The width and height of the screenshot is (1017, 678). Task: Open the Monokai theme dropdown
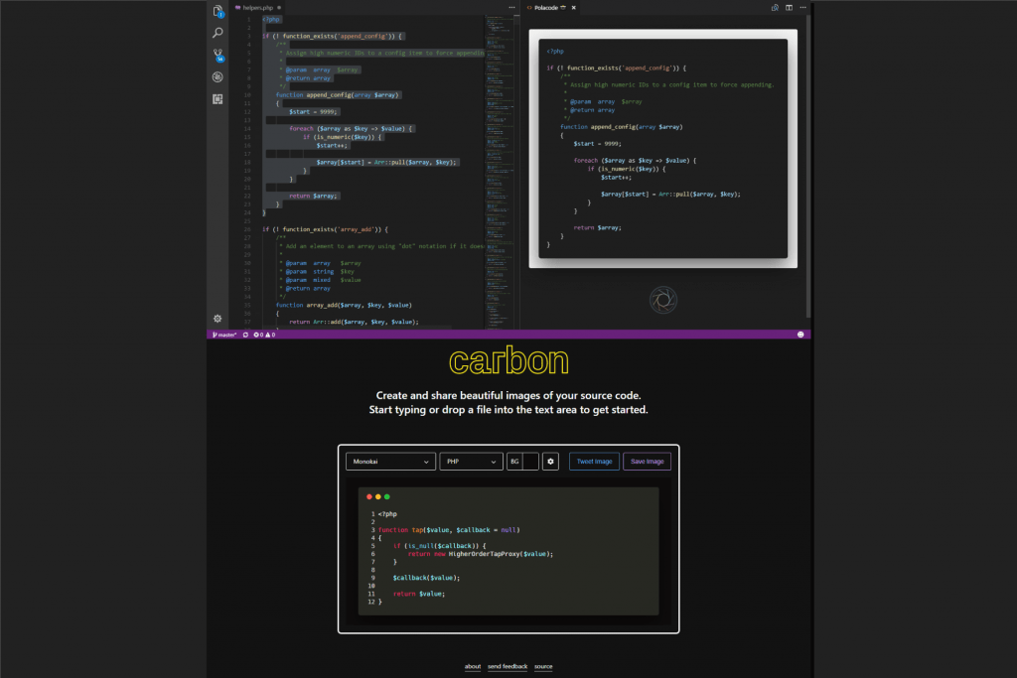click(390, 462)
